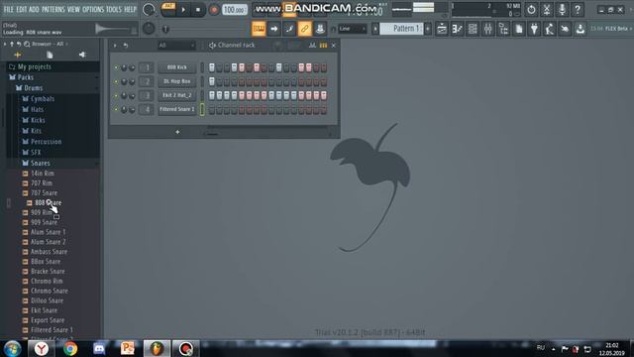The height and width of the screenshot is (357, 634).
Task: Toggle Channel rack step sequencer bars icon
Action: click(x=323, y=46)
